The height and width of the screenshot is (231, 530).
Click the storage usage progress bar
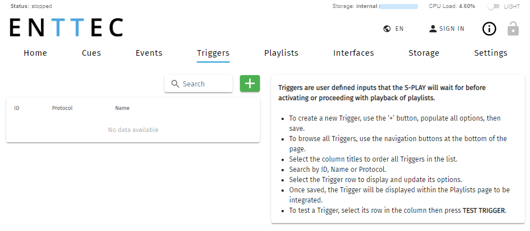coord(399,6)
